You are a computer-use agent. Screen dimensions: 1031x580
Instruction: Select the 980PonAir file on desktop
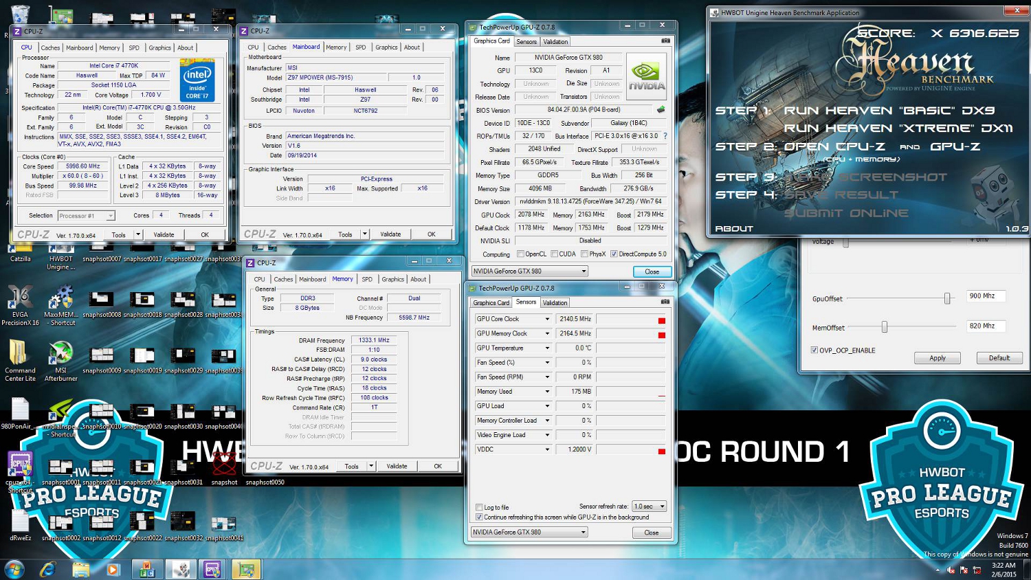click(x=19, y=412)
